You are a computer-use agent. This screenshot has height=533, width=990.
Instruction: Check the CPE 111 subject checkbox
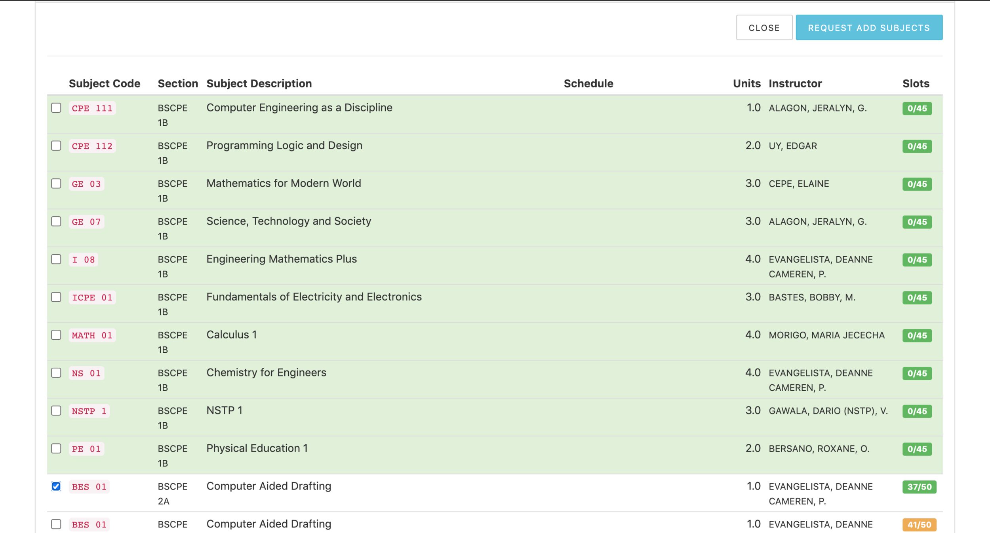point(56,108)
